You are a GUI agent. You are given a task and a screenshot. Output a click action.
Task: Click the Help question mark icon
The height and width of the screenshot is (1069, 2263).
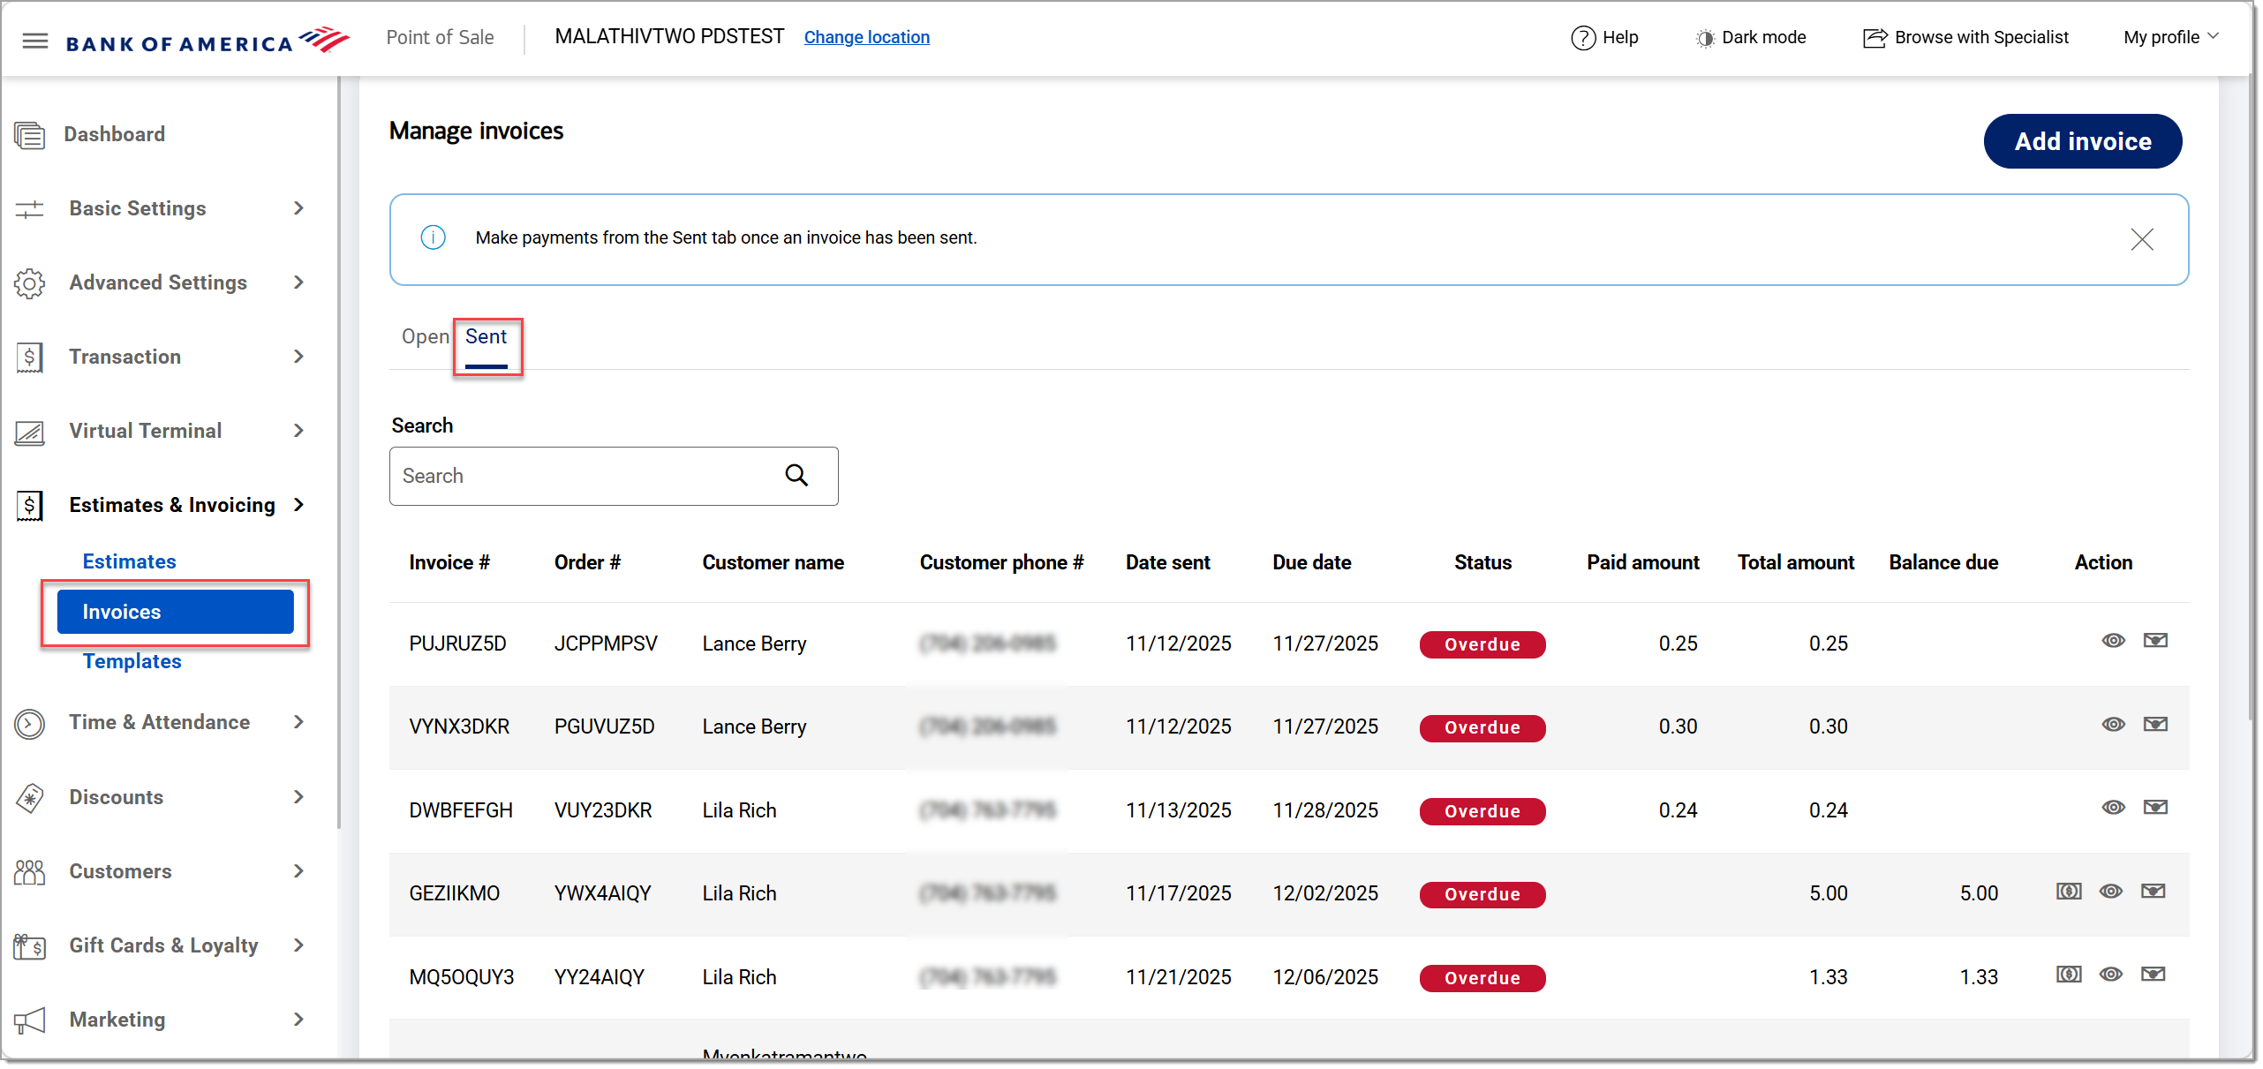coord(1582,38)
